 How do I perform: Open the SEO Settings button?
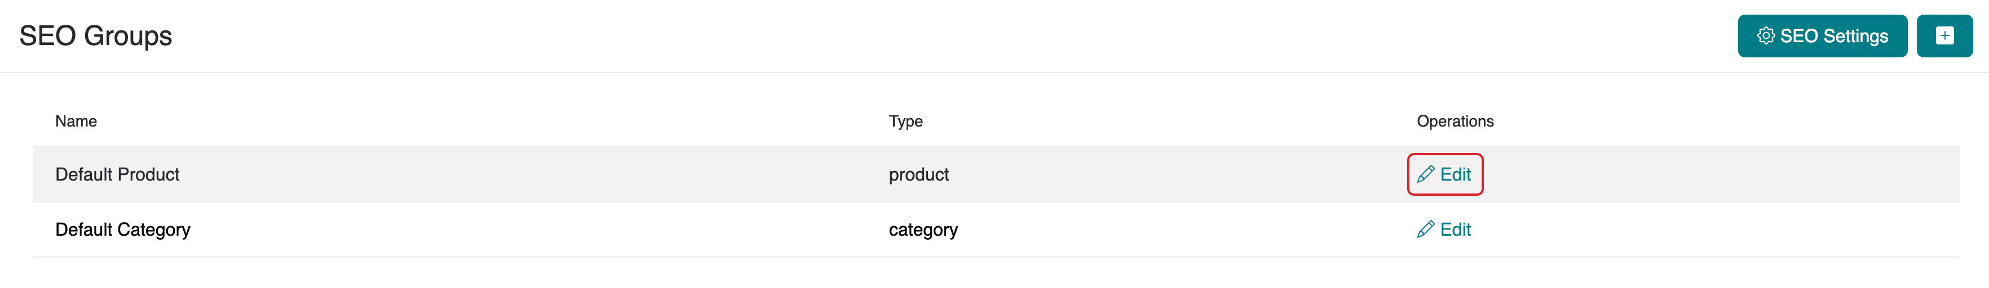pos(1822,35)
